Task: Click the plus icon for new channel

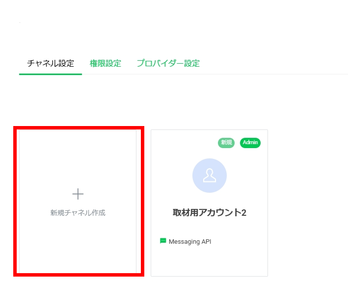Action: [x=78, y=194]
